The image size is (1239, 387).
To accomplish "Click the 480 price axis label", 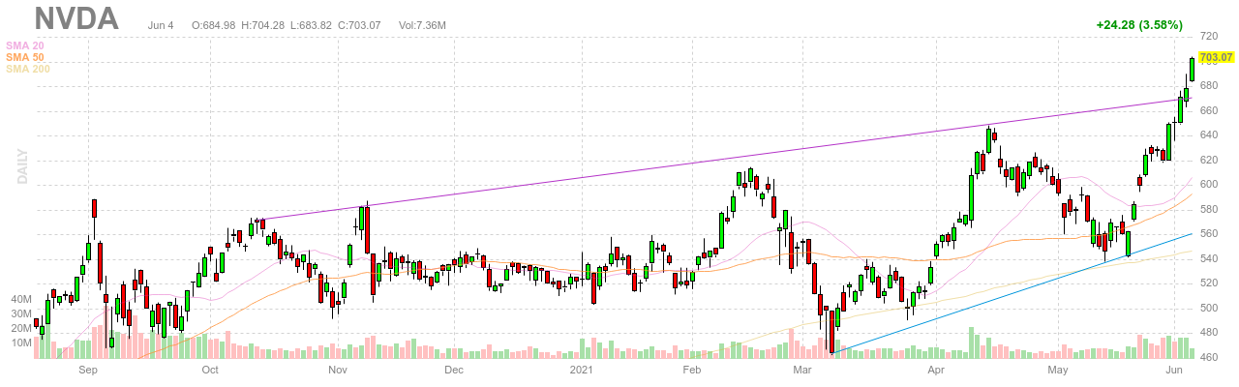I will pyautogui.click(x=1209, y=333).
